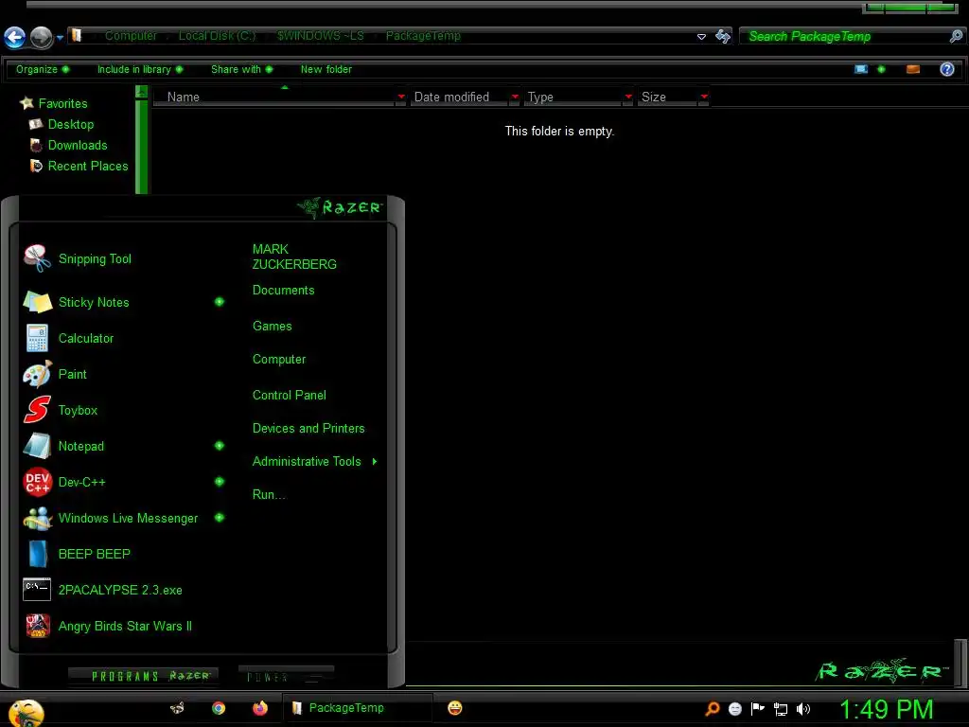The height and width of the screenshot is (727, 969).
Task: Open Desktop in the navigation pane
Action: coord(62,124)
